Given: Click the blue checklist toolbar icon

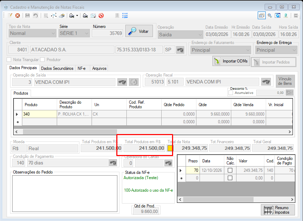Looking at the screenshot, I should pyautogui.click(x=125, y=15).
